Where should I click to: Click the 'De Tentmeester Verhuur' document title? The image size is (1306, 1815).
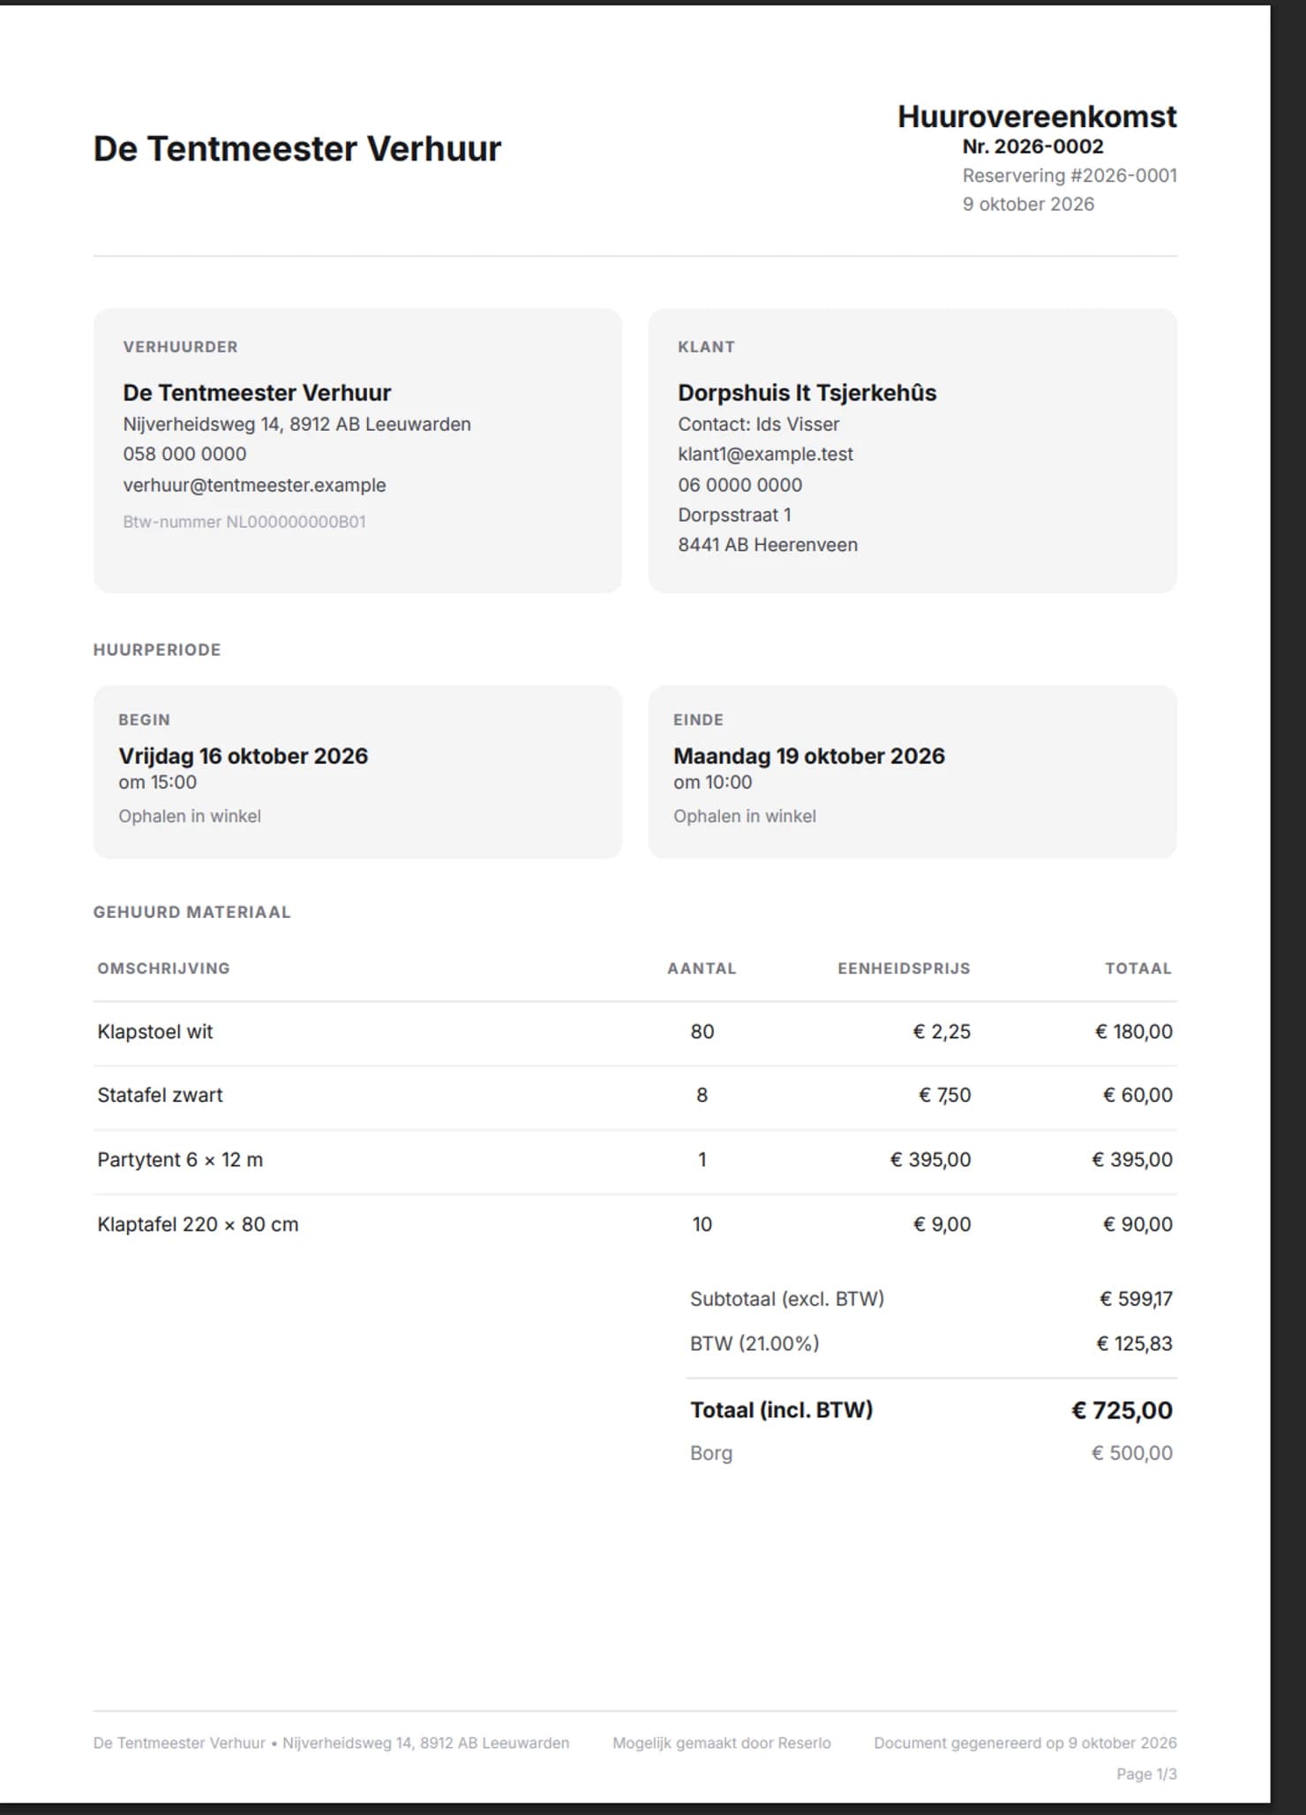click(x=296, y=148)
